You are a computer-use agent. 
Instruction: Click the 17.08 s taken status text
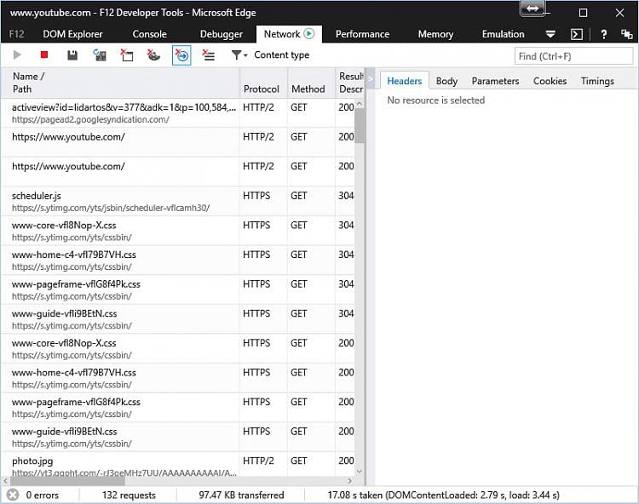443,495
